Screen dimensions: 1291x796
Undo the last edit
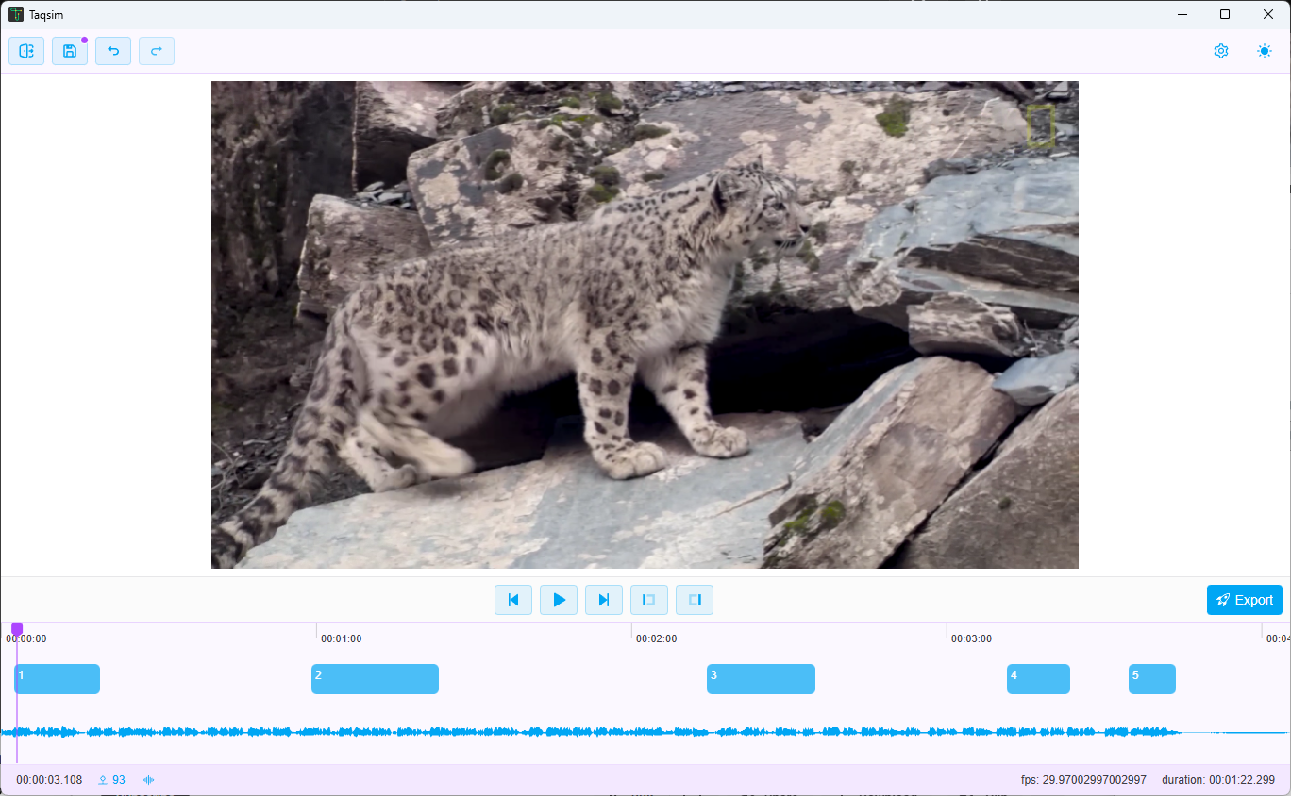tap(113, 51)
